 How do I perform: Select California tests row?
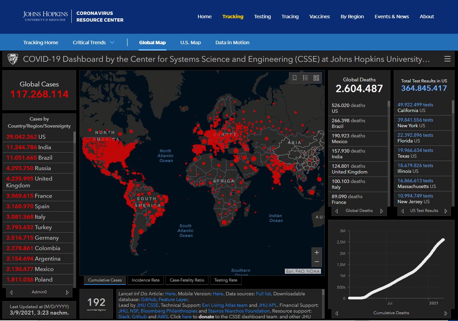423,107
